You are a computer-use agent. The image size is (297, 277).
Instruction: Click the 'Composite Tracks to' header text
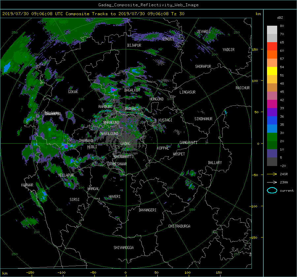pyautogui.click(x=90, y=14)
